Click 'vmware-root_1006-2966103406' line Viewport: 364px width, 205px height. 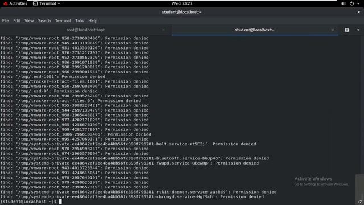pyautogui.click(x=76, y=134)
